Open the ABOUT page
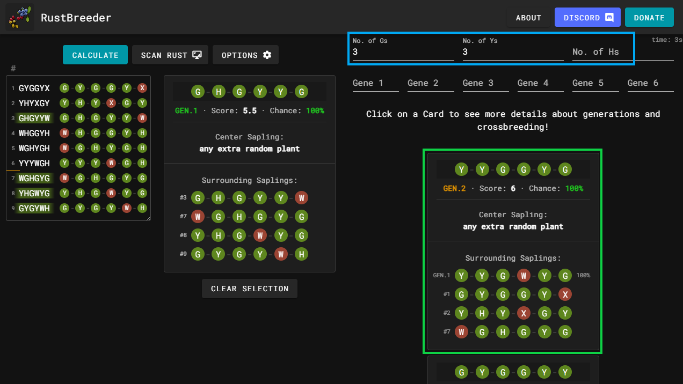The image size is (683, 384). tap(528, 18)
